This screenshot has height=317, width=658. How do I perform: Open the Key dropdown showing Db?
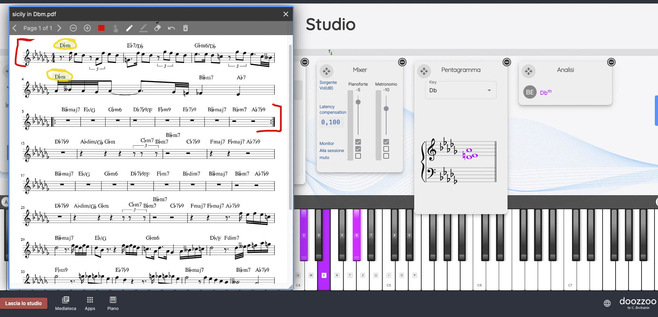(461, 91)
